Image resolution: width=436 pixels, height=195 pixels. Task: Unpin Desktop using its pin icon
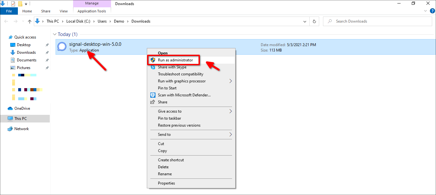[x=47, y=45]
